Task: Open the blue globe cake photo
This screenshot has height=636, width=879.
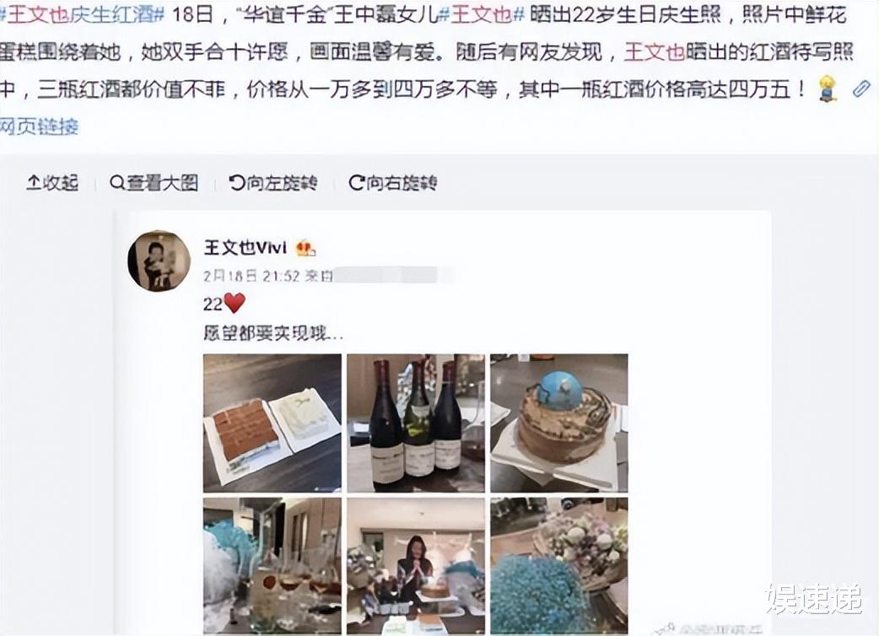Action: coord(559,423)
